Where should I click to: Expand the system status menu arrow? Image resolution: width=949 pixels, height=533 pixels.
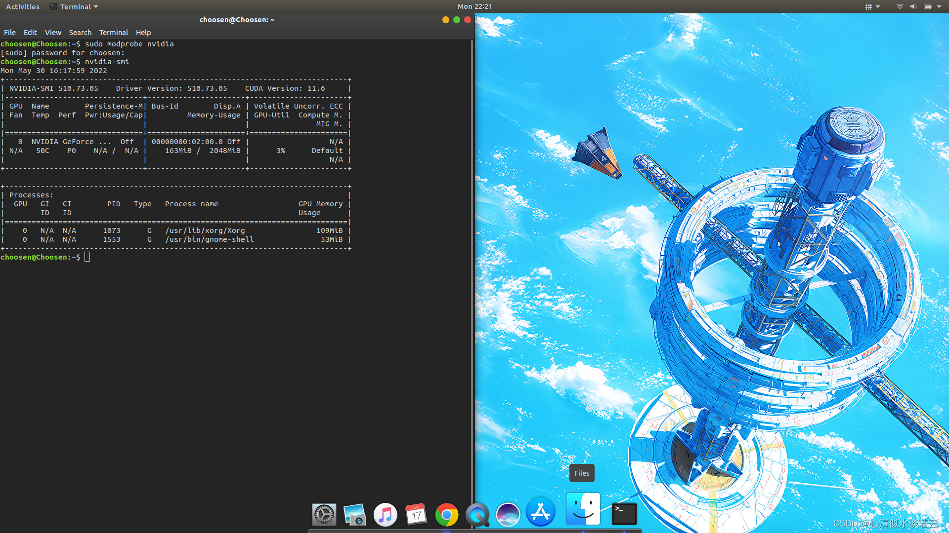click(939, 7)
